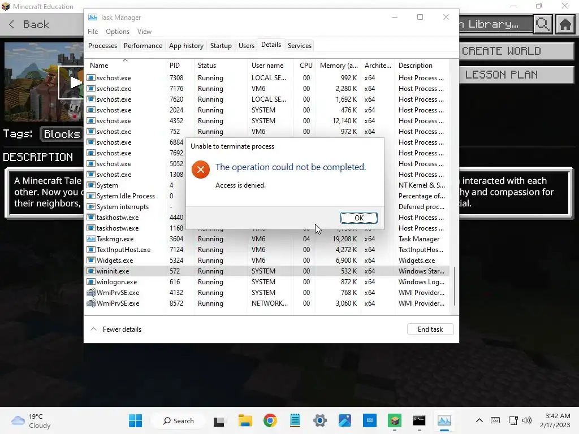Show hidden tray icons chevron
Screen dimensions: 579x434
(479, 420)
